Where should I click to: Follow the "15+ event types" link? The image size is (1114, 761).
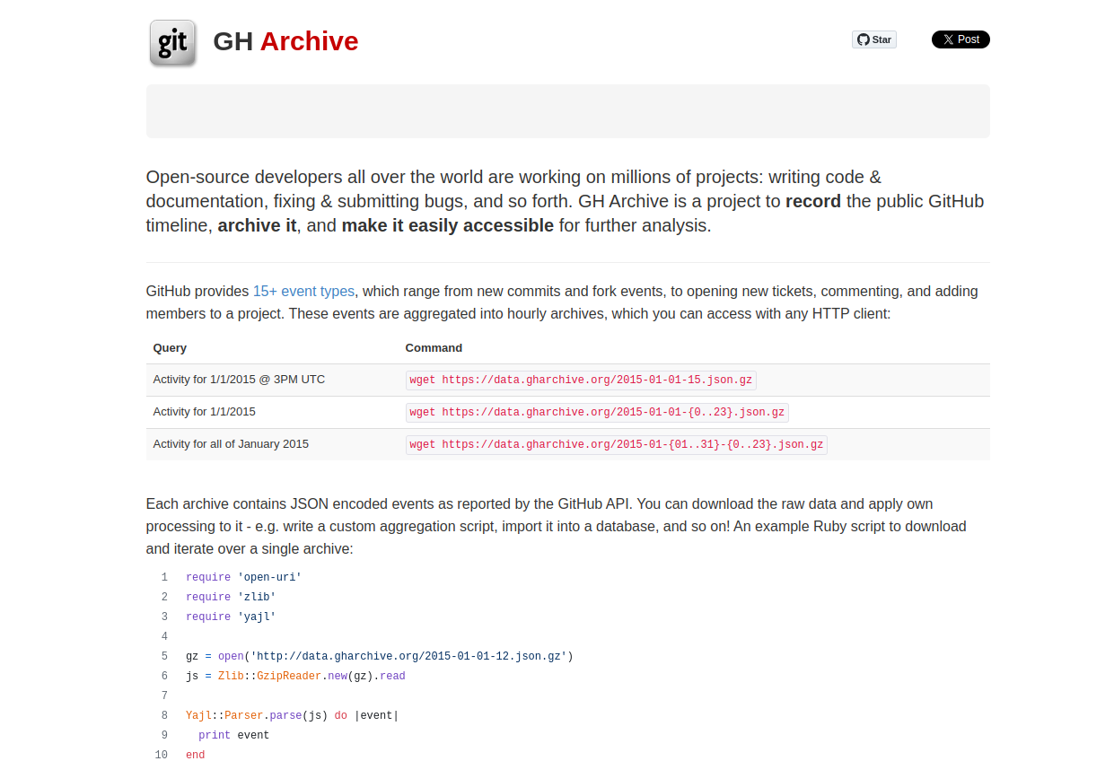coord(303,291)
